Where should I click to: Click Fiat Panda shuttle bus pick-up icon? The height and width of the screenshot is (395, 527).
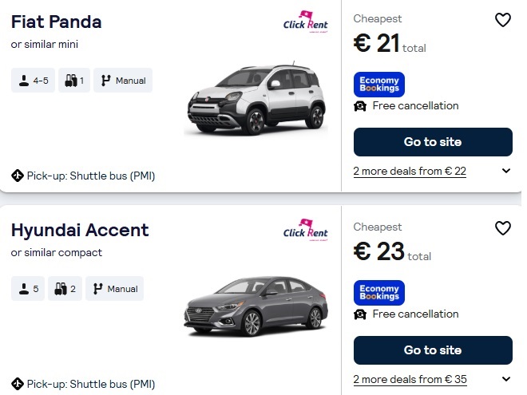point(18,176)
